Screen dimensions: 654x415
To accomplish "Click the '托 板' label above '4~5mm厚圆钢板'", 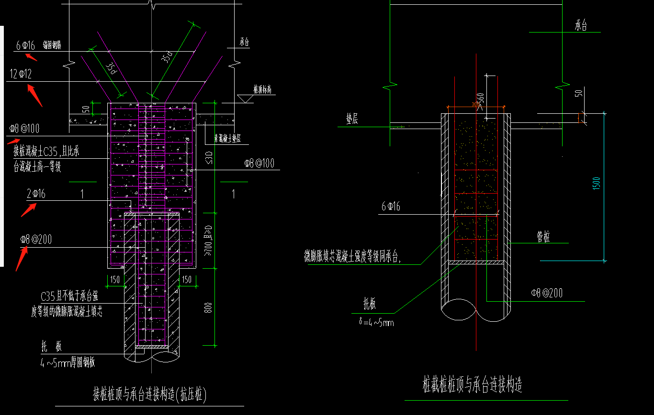I will pyautogui.click(x=51, y=347).
